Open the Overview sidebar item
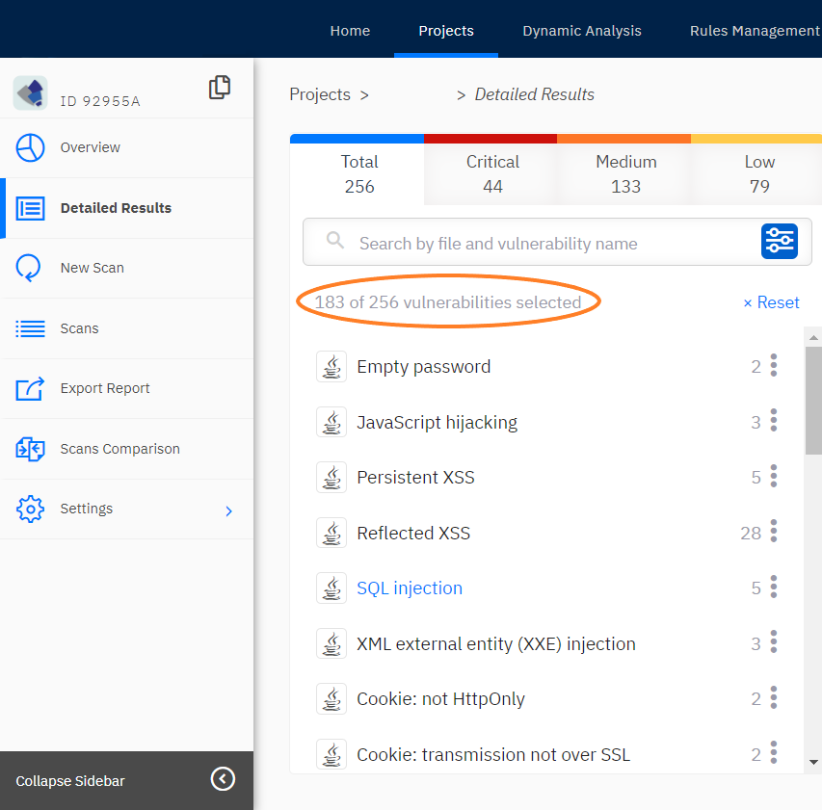 [126, 147]
